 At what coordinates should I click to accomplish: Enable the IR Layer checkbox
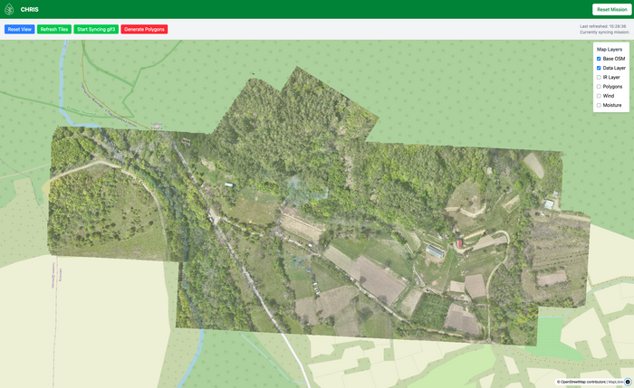click(x=599, y=77)
